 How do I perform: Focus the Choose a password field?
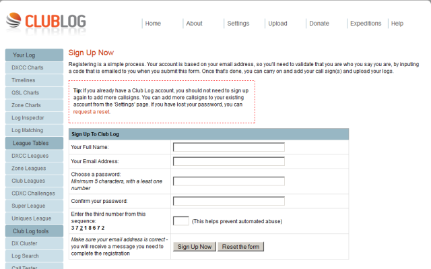(x=229, y=181)
